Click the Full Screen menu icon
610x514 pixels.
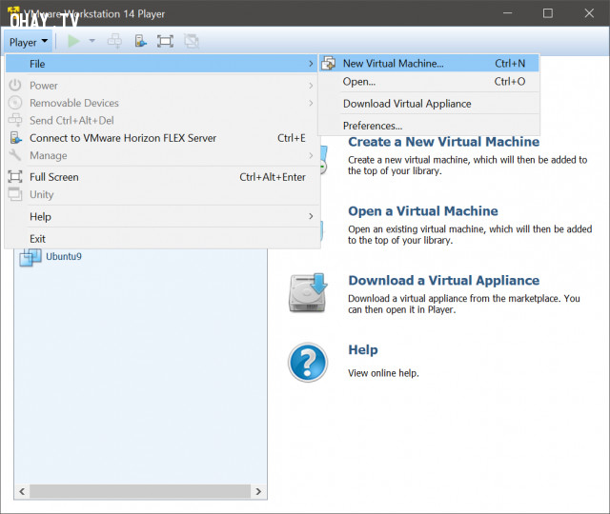click(x=15, y=177)
